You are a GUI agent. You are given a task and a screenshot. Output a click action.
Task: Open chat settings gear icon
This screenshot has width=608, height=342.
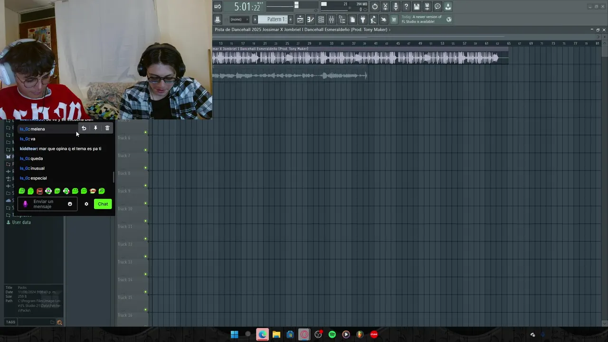(x=86, y=204)
